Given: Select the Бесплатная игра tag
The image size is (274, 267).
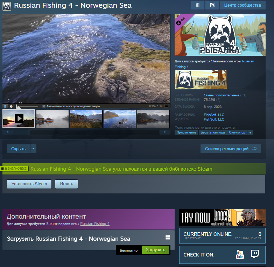Looking at the screenshot, I should pyautogui.click(x=212, y=132).
